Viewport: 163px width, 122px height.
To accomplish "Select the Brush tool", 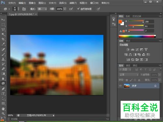I will click(x=3, y=54).
